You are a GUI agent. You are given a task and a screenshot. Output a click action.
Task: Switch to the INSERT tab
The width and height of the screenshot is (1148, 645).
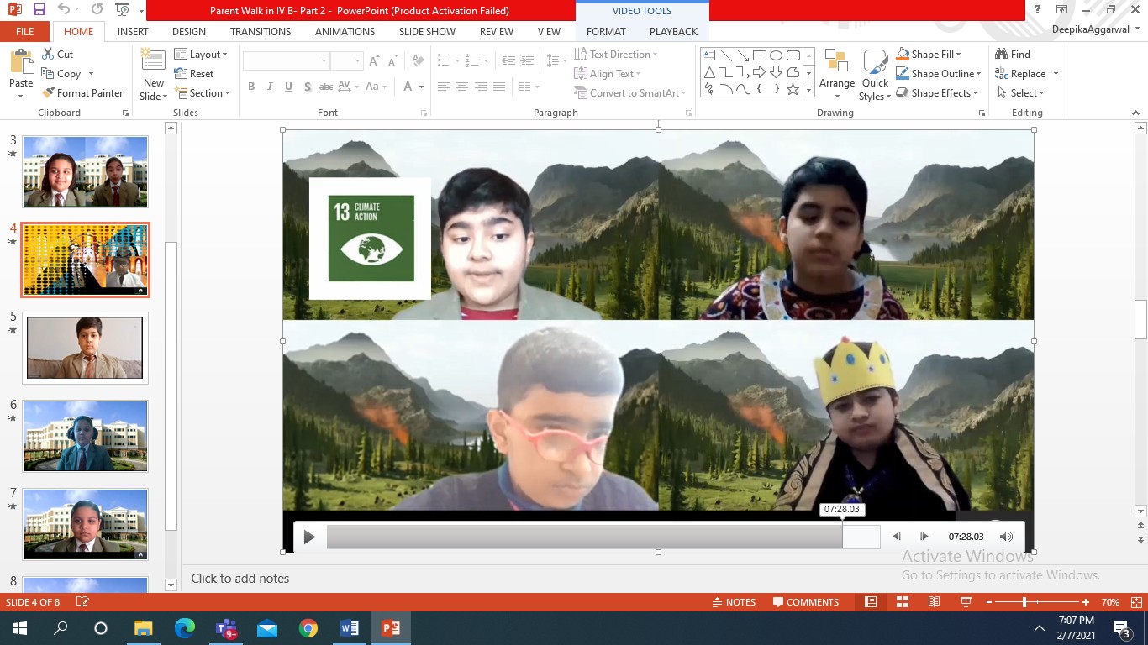pyautogui.click(x=133, y=31)
